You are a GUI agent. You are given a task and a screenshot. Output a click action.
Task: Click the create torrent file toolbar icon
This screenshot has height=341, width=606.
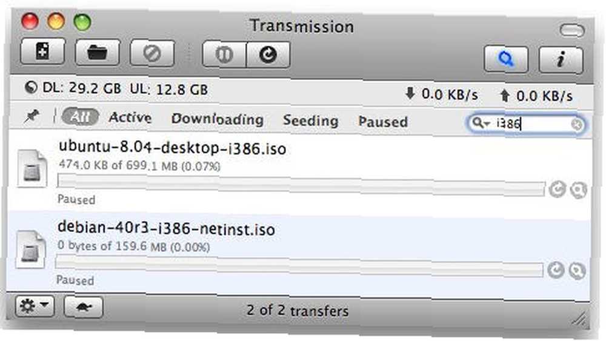point(42,51)
